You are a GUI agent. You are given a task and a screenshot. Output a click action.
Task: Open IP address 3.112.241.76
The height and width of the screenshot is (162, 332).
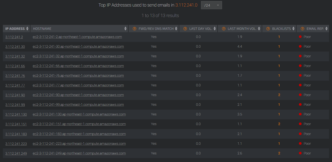tap(15, 76)
